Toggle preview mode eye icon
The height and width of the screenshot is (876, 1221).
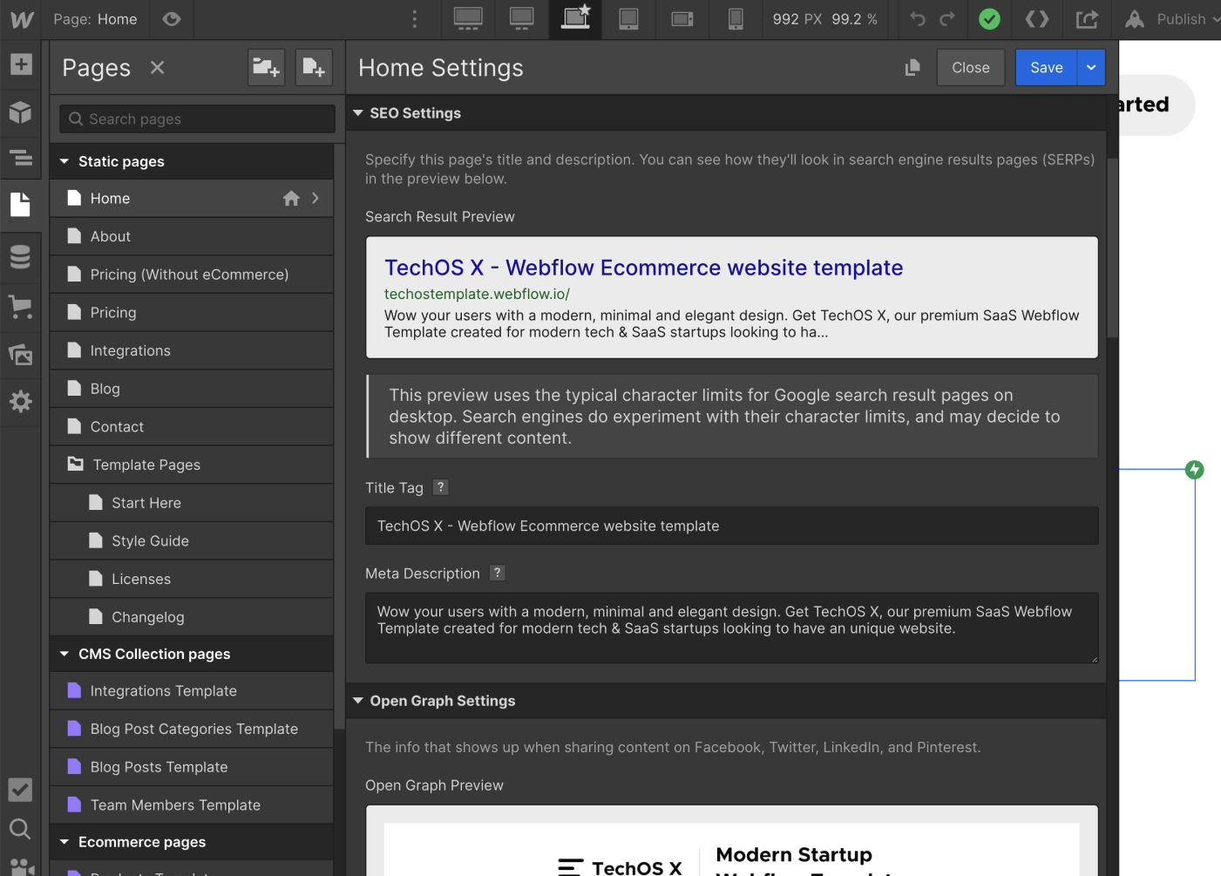tap(172, 19)
